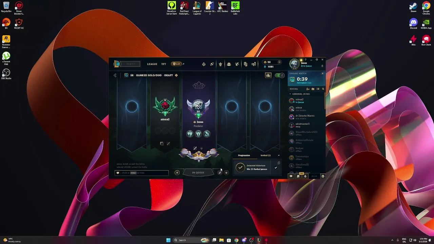Click the League of Legends logo home button

[x=117, y=64]
